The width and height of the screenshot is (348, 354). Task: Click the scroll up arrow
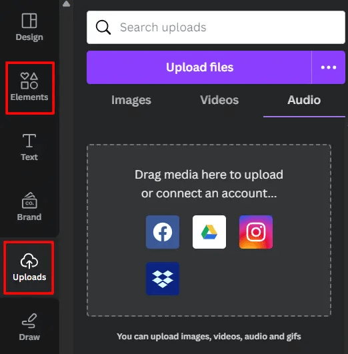click(x=67, y=3)
